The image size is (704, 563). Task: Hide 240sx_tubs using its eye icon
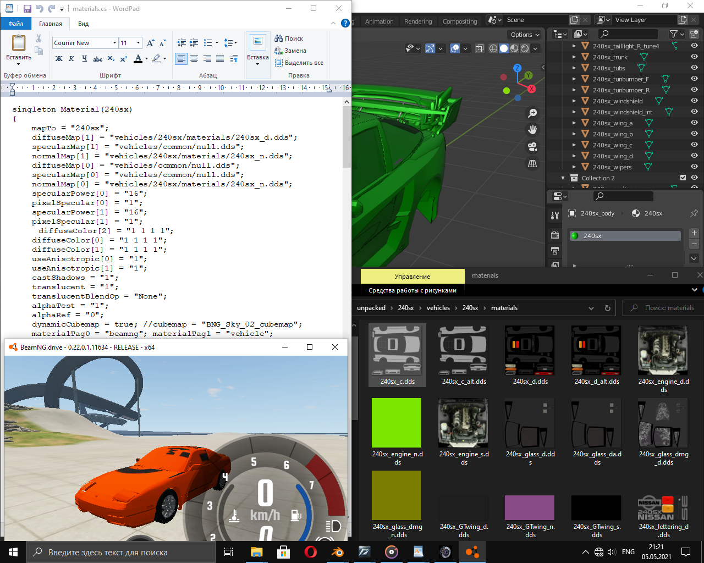(x=694, y=68)
